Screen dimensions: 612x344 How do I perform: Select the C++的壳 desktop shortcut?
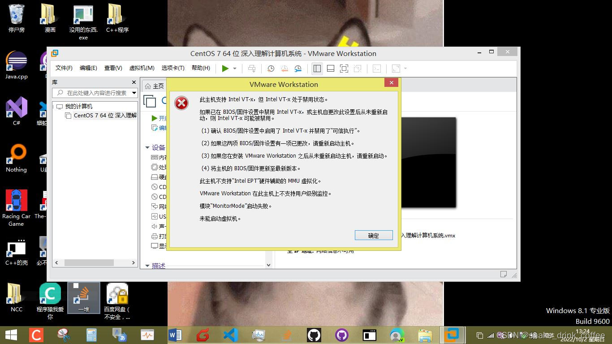(17, 253)
